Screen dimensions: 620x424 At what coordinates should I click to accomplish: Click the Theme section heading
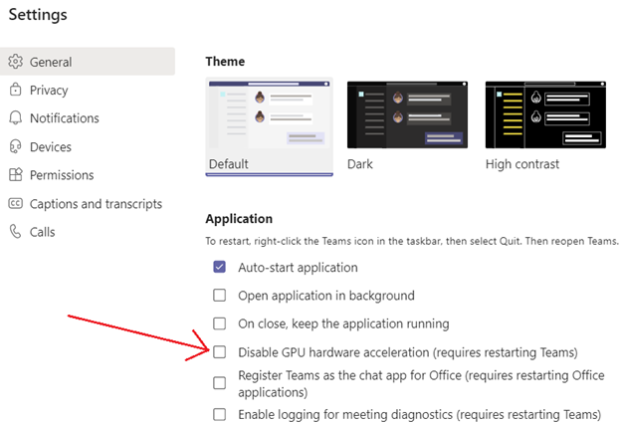(225, 62)
